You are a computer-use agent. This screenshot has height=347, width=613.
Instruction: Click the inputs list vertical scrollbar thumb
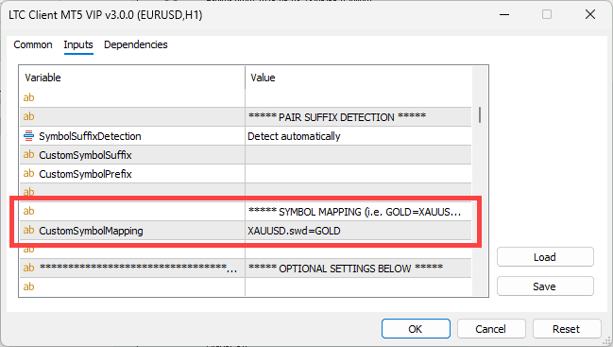click(x=480, y=115)
